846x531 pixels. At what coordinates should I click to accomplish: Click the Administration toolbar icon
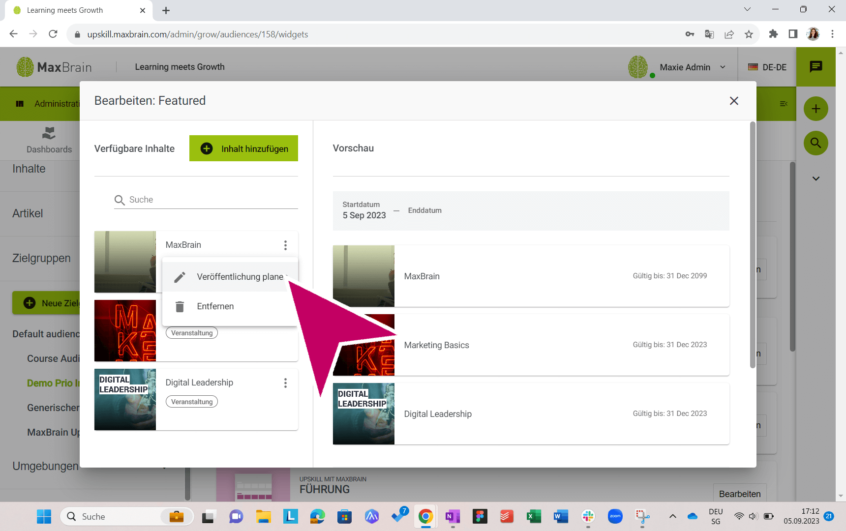(20, 104)
